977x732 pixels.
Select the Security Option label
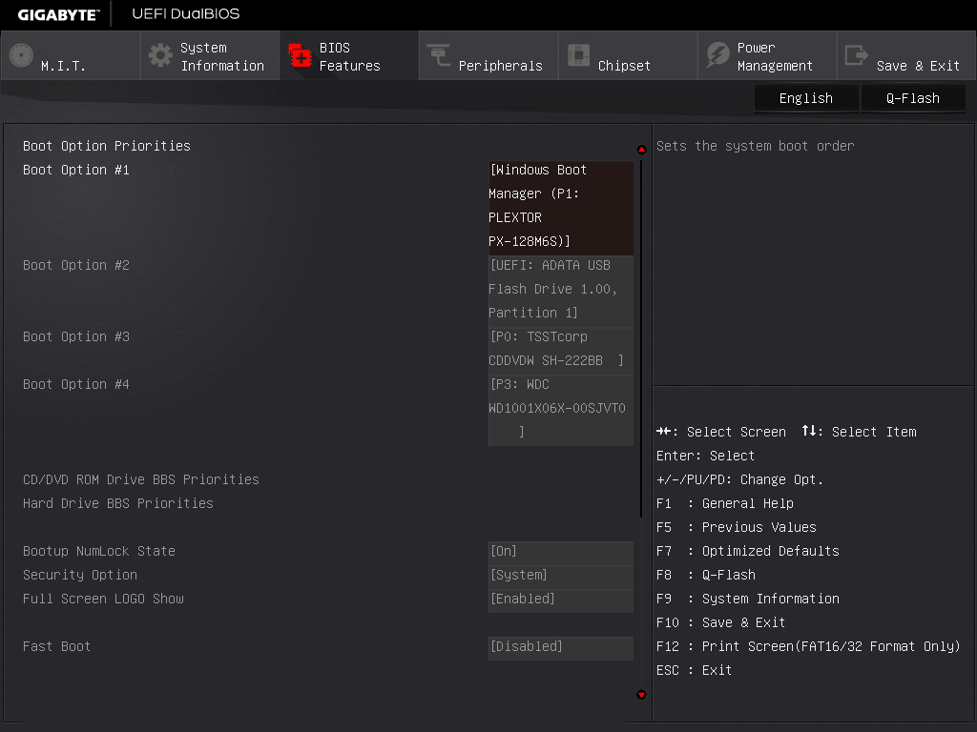pos(80,575)
